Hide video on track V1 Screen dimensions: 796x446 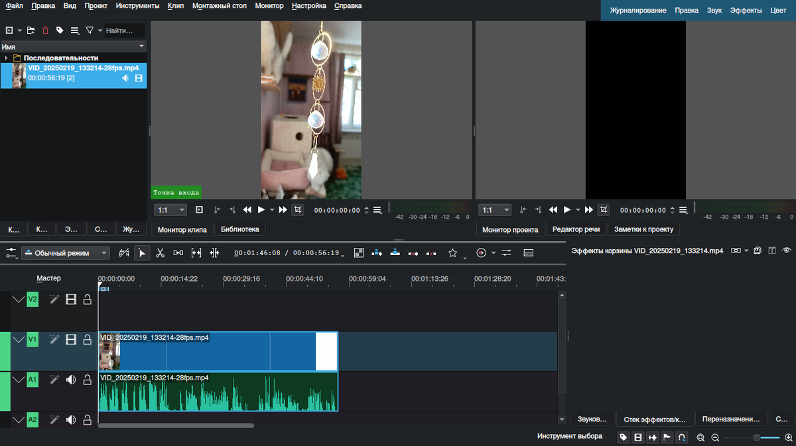tap(71, 340)
